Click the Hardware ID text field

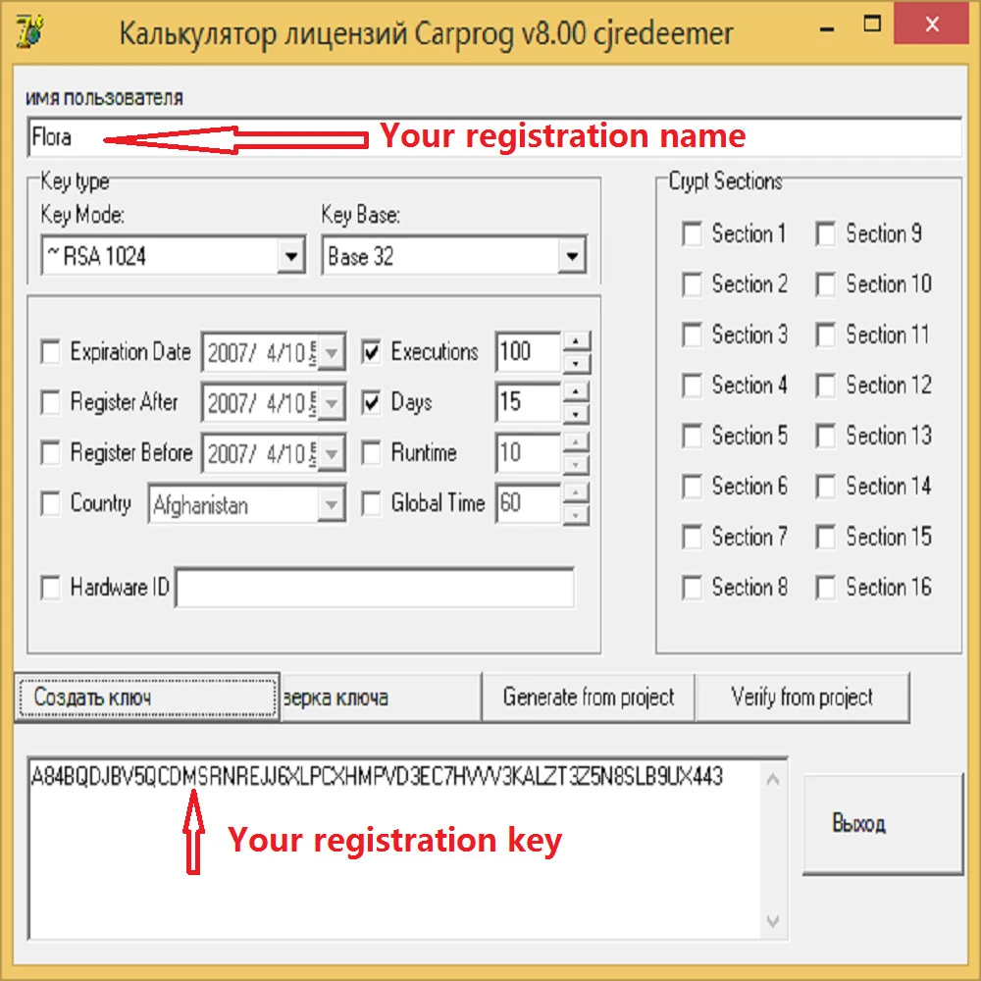click(375, 588)
